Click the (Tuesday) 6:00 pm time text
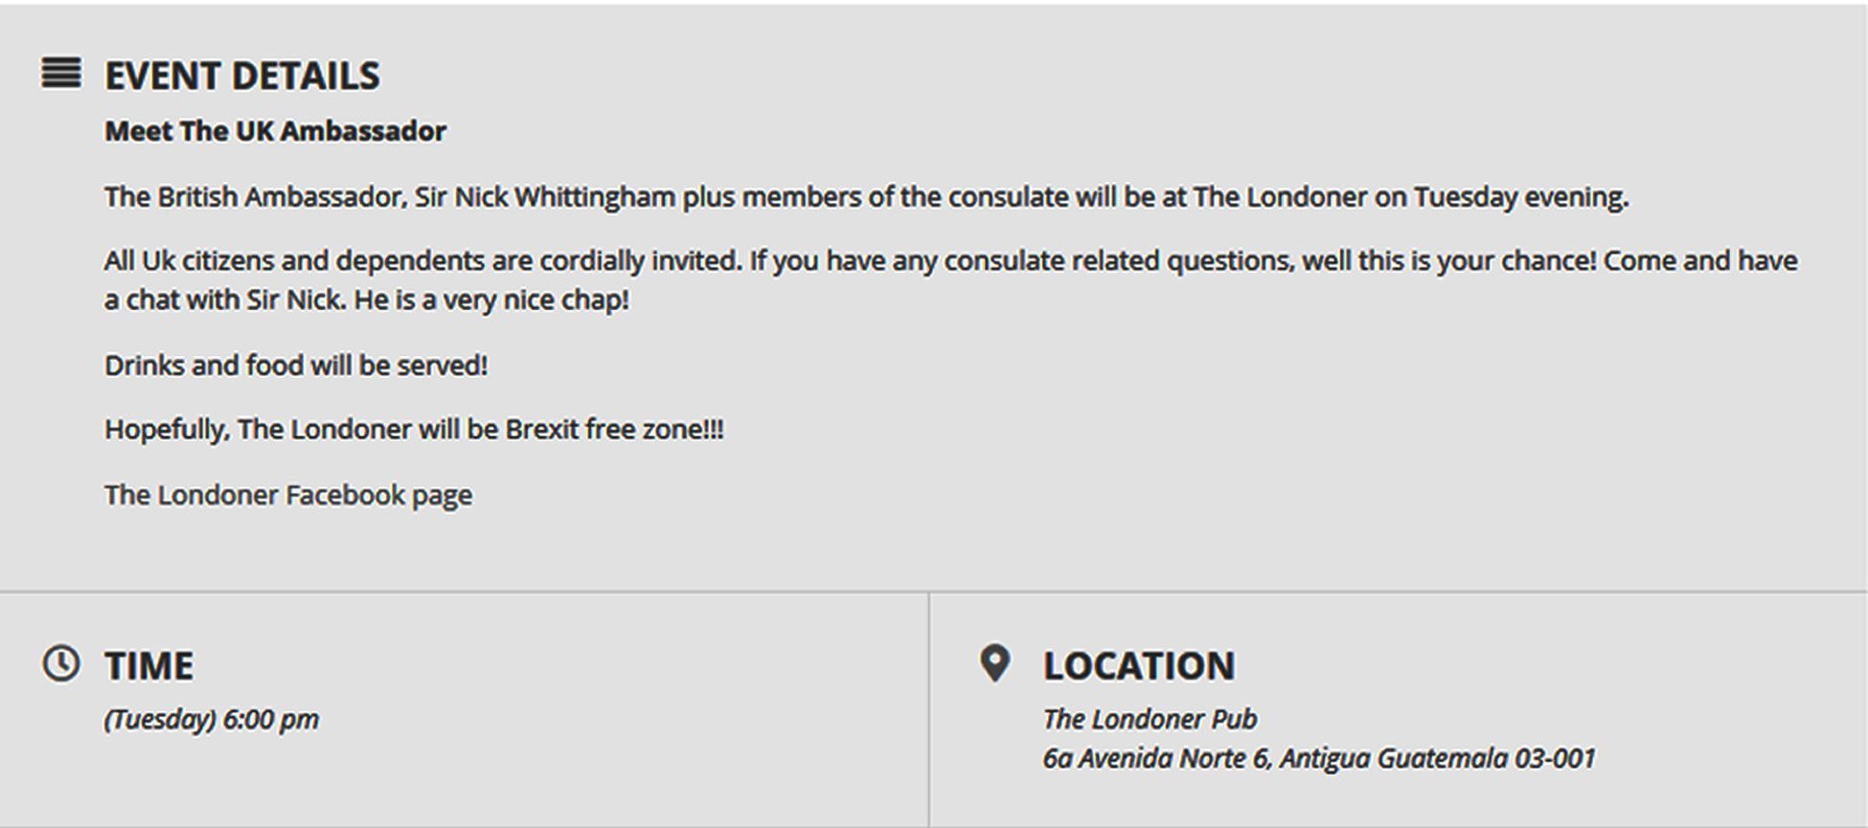The image size is (1868, 828). coord(212,720)
